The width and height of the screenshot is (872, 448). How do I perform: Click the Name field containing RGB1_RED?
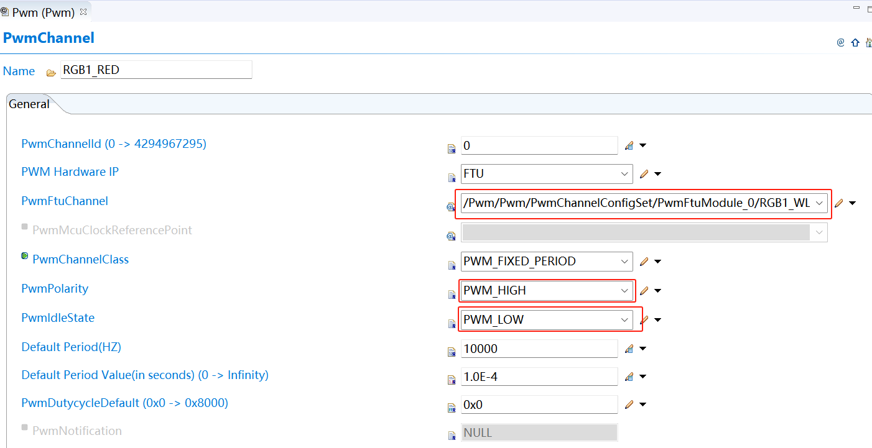(155, 70)
